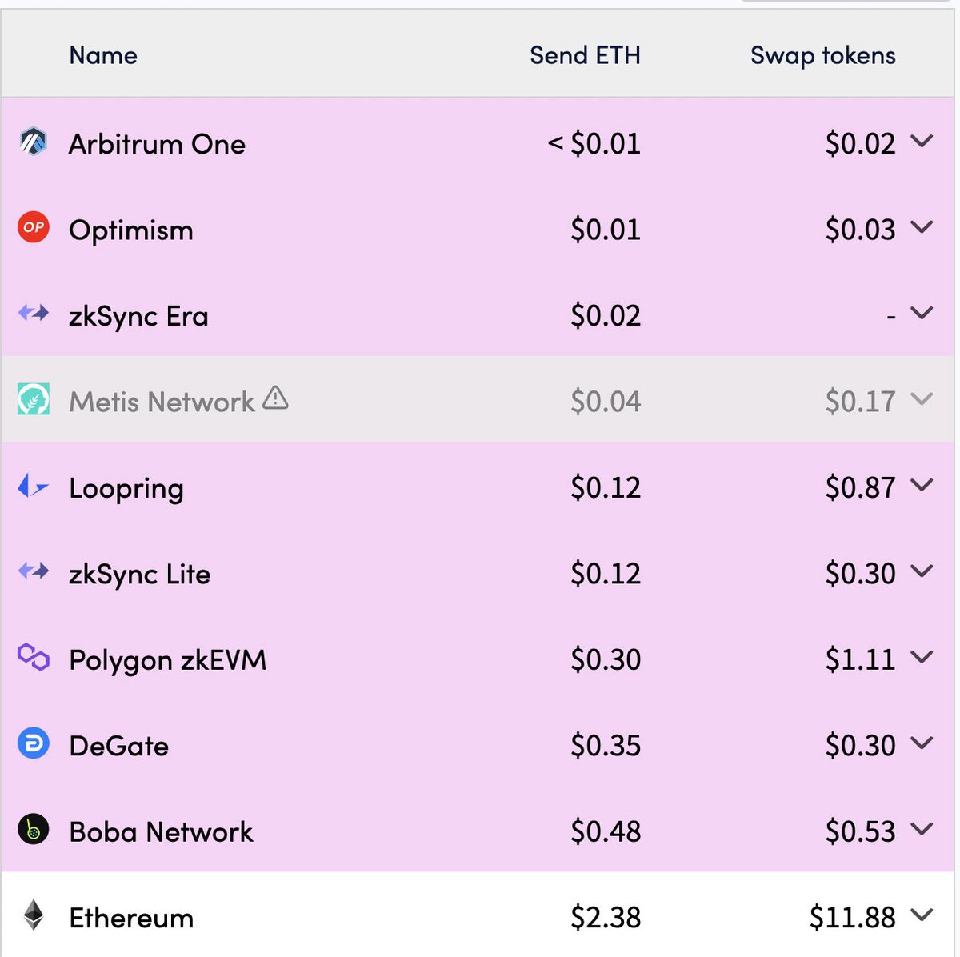Expand the zkSync Era row chevron
Viewport: 960px width, 957px height.
[x=922, y=313]
